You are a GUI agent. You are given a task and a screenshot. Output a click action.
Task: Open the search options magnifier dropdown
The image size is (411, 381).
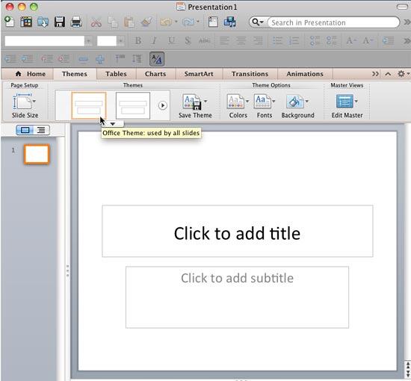258,22
